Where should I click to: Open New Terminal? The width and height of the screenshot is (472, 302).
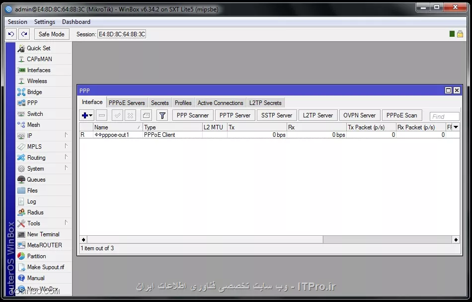44,234
